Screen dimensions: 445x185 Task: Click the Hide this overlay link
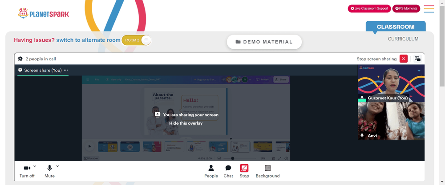186,123
